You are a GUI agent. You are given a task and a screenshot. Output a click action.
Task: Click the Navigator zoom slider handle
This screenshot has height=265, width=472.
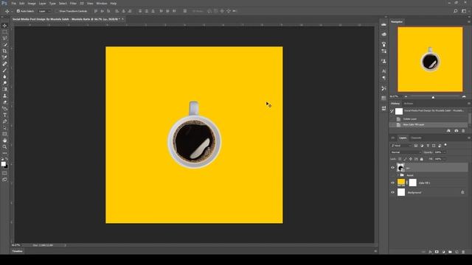pyautogui.click(x=433, y=97)
